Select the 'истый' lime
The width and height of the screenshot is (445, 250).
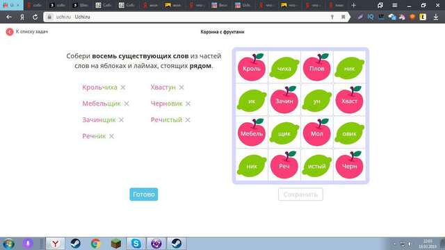click(317, 166)
